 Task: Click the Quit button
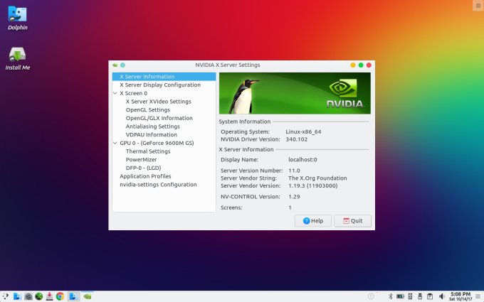pos(352,221)
